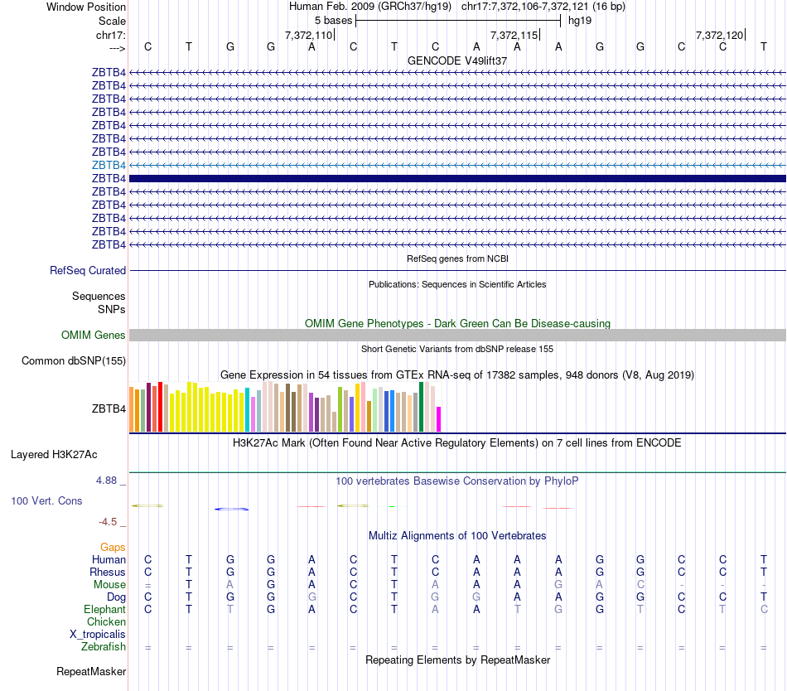Image resolution: width=787 pixels, height=691 pixels.
Task: Click the 100 Vert. Cons track label
Action: tap(46, 501)
